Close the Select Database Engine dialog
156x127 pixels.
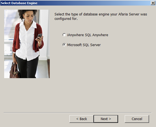click(x=153, y=3)
